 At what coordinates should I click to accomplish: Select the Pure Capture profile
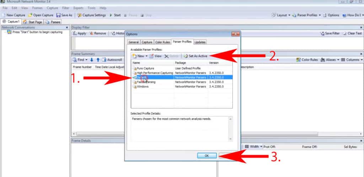coord(182,69)
